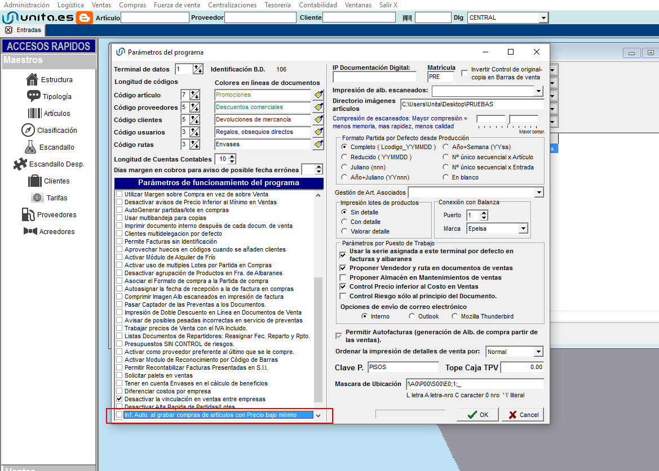Enable Utilizar Margen sobre Compra option
The image size is (659, 471).
coord(120,194)
